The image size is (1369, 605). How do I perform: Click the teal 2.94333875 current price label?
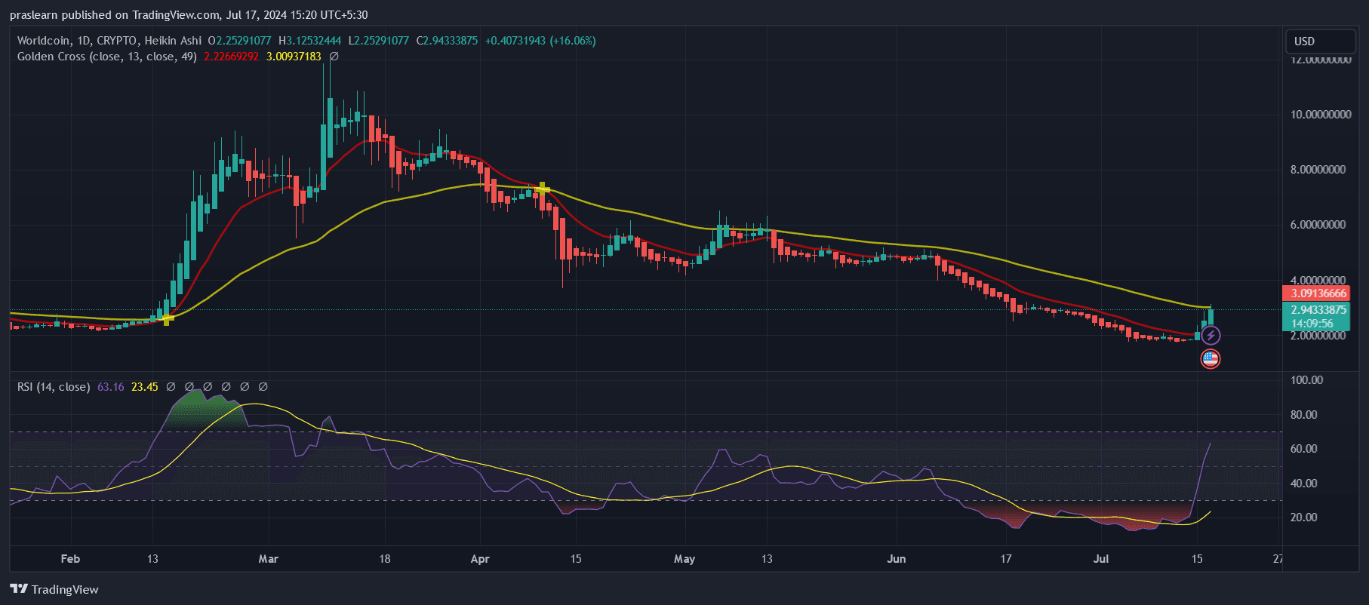(1318, 309)
